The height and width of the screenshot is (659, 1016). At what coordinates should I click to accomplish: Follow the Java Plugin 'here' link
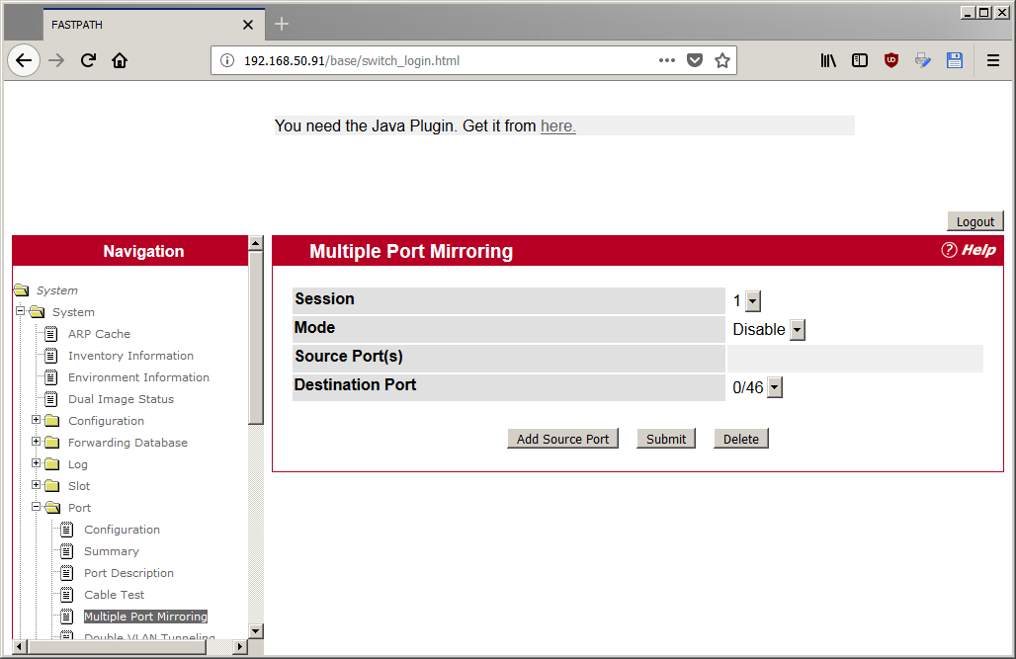point(557,125)
